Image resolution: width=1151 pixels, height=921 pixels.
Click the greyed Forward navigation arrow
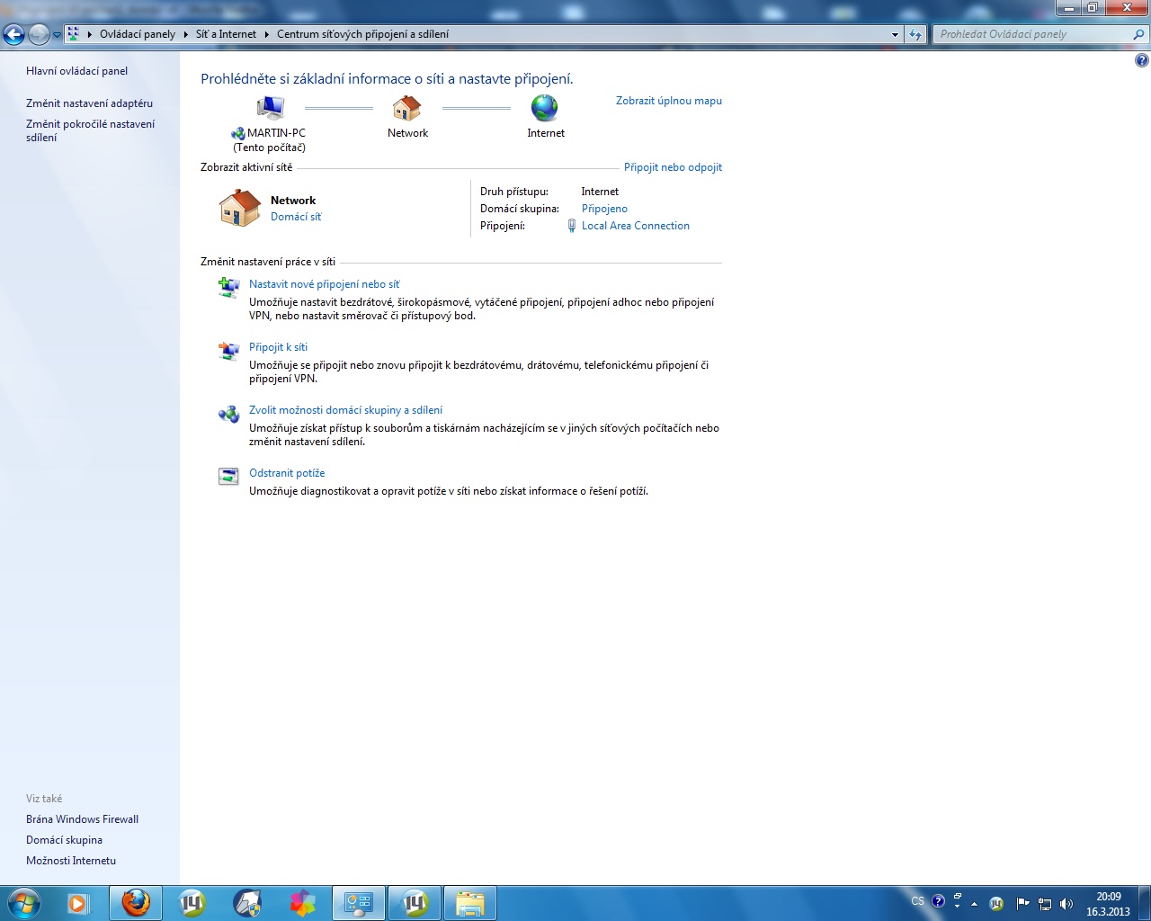click(39, 34)
